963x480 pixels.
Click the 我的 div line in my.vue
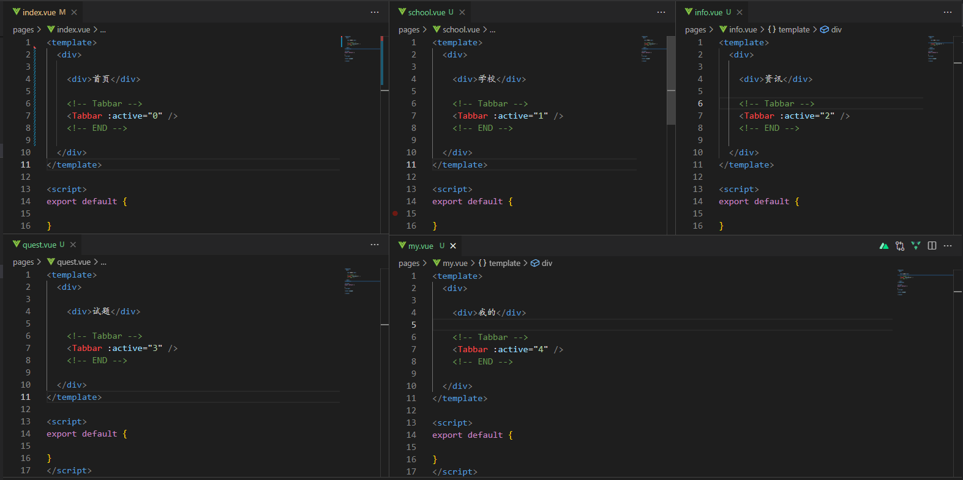point(489,312)
